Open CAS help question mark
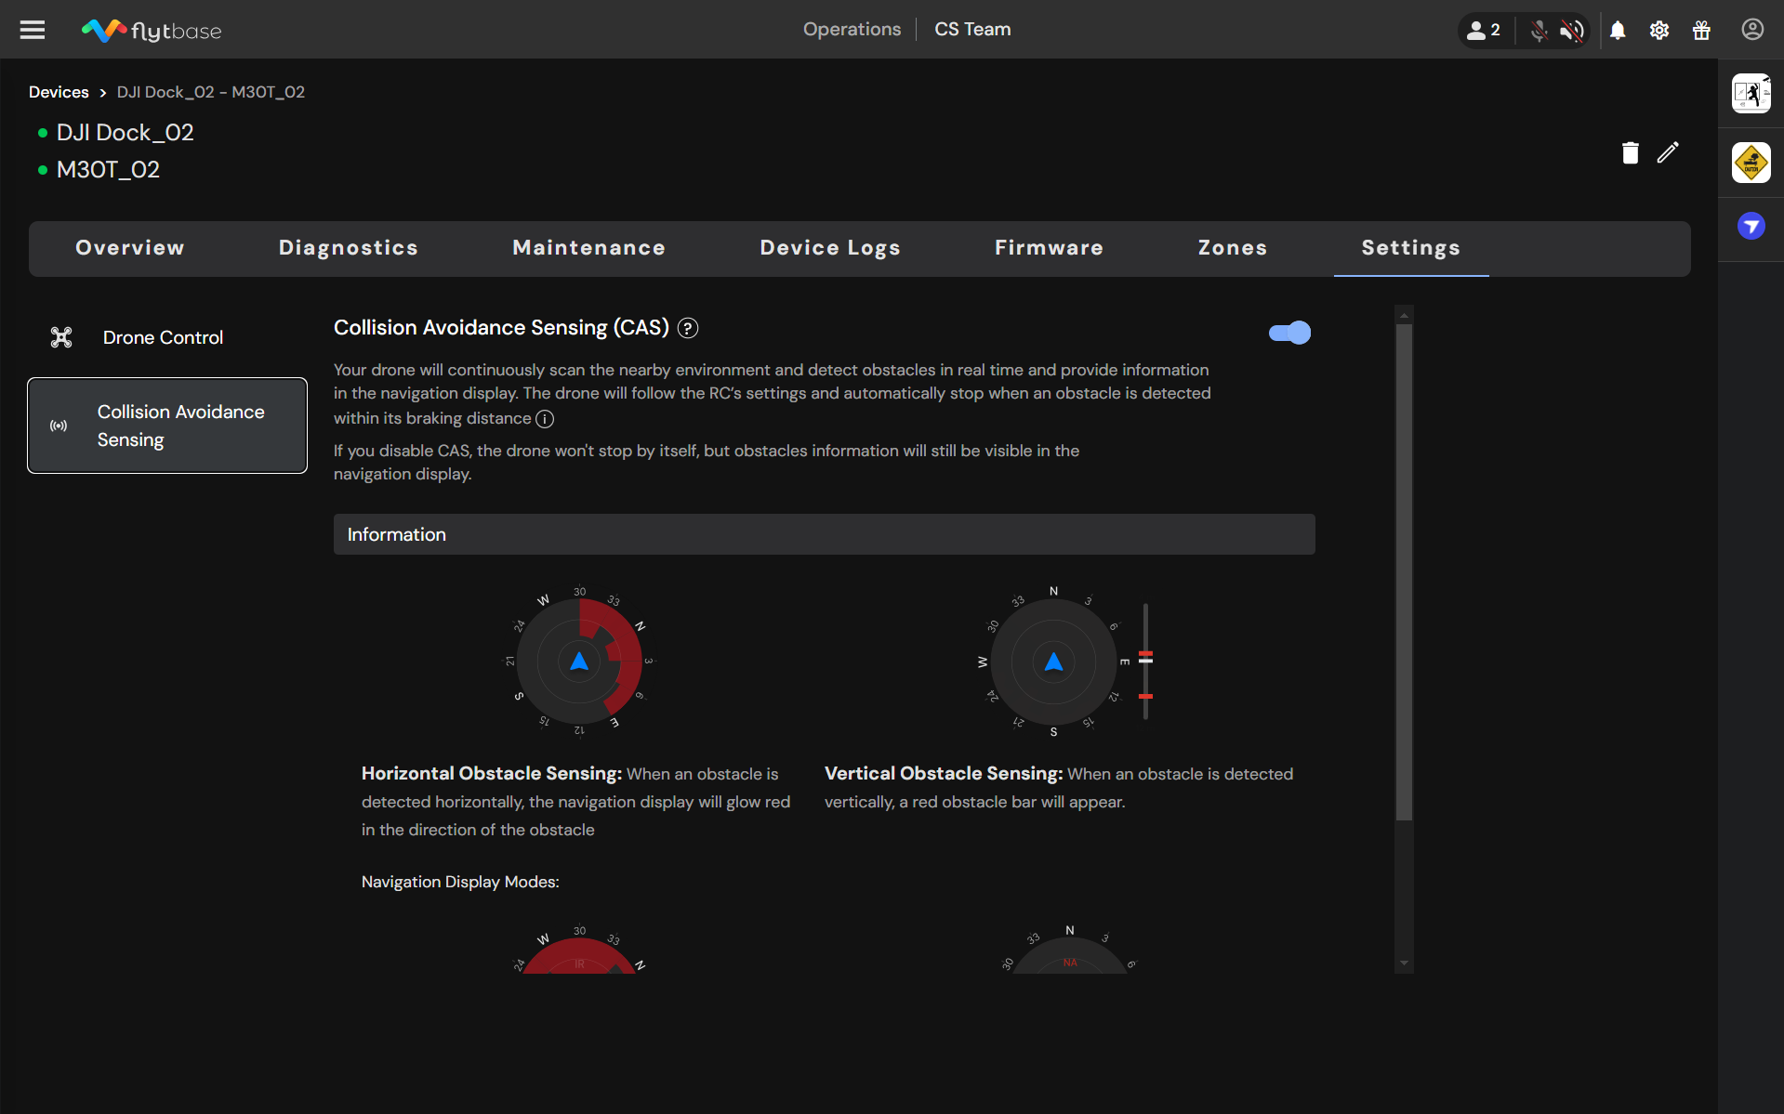 [688, 328]
